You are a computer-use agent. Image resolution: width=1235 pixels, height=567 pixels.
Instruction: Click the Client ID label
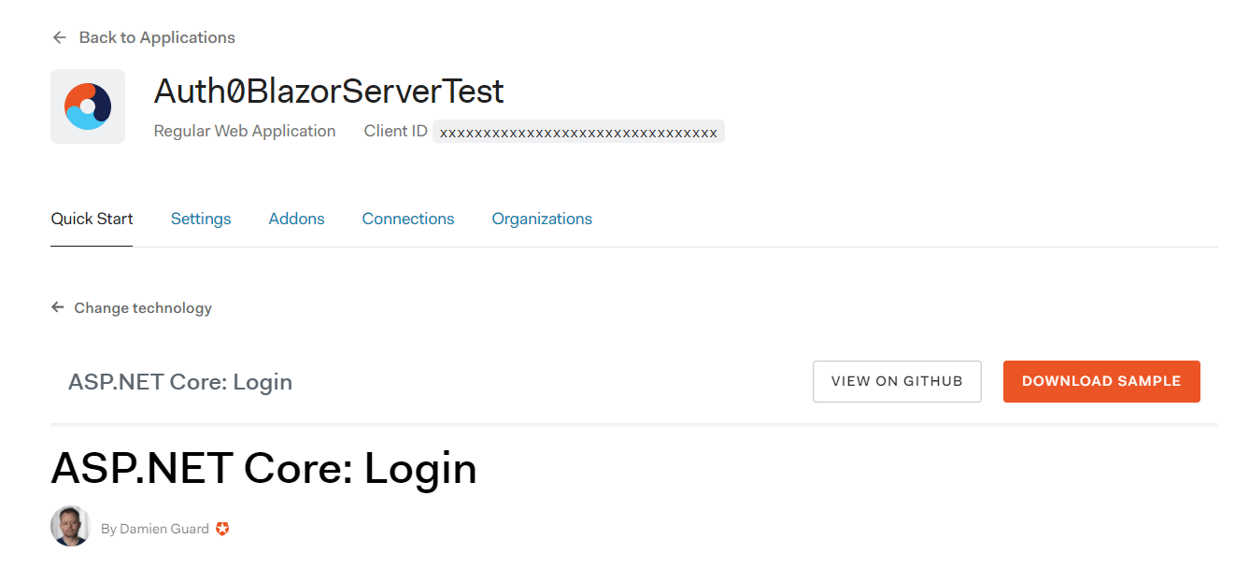(x=396, y=131)
